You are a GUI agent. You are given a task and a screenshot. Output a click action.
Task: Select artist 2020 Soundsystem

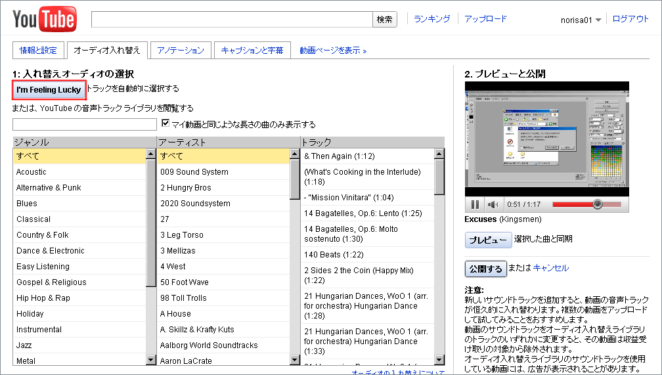coord(223,203)
